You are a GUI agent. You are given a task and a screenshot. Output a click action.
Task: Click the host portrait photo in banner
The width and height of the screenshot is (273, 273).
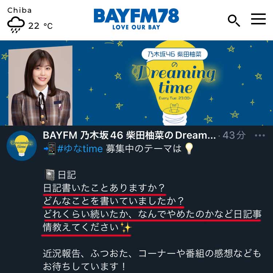[40, 86]
